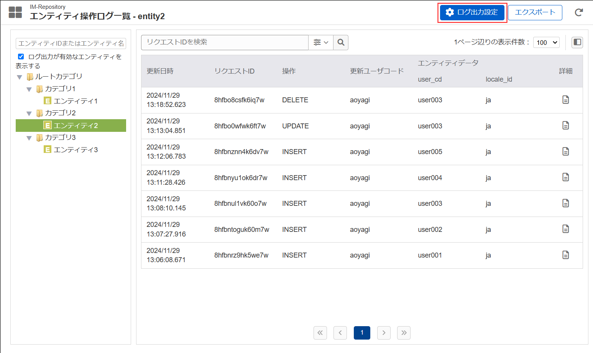
Task: Open the per-page display count dropdown
Action: click(546, 42)
